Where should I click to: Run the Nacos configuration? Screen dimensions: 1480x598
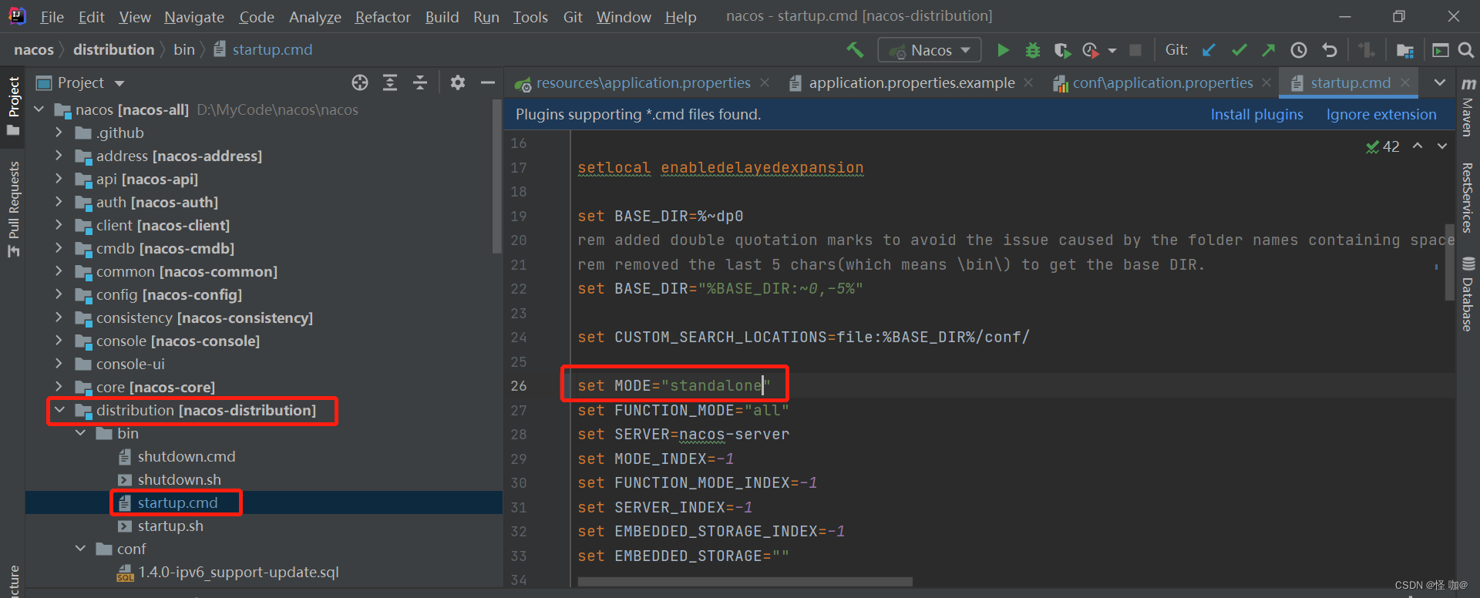1003,50
